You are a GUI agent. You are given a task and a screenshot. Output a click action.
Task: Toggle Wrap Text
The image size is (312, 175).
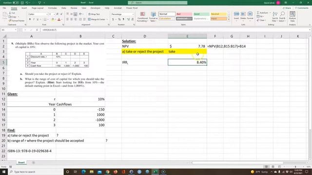94,14
